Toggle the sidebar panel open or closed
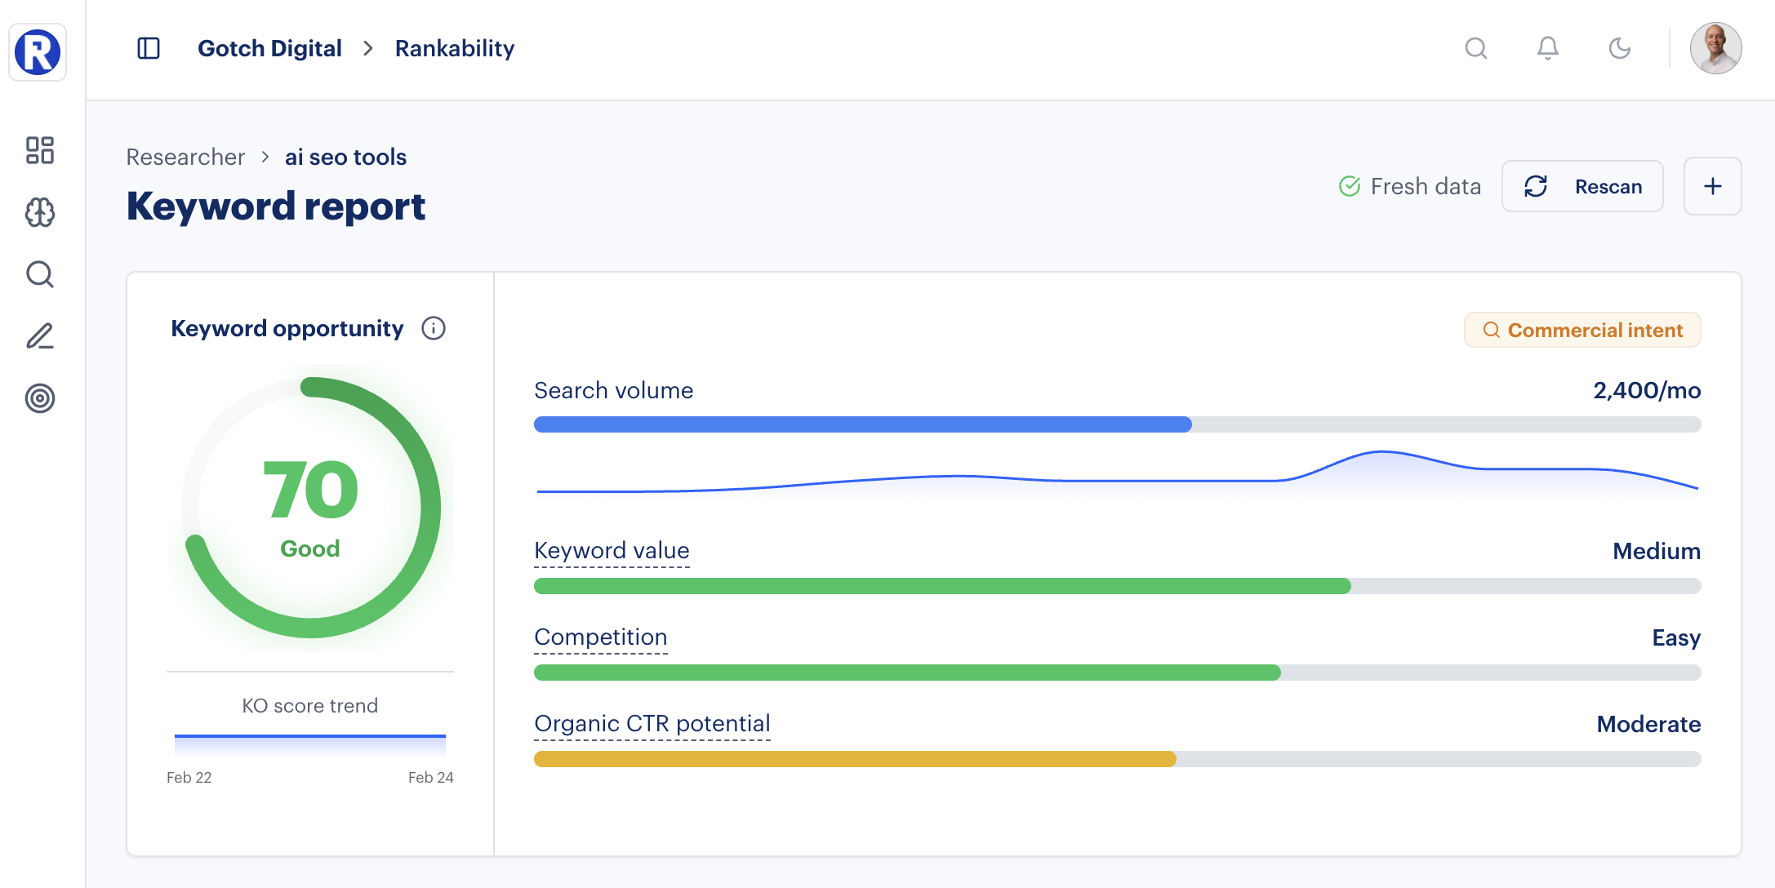This screenshot has height=888, width=1775. (148, 48)
